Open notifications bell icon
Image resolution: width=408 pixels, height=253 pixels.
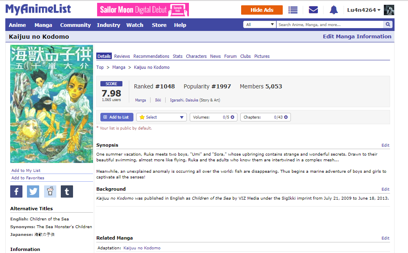(x=334, y=10)
